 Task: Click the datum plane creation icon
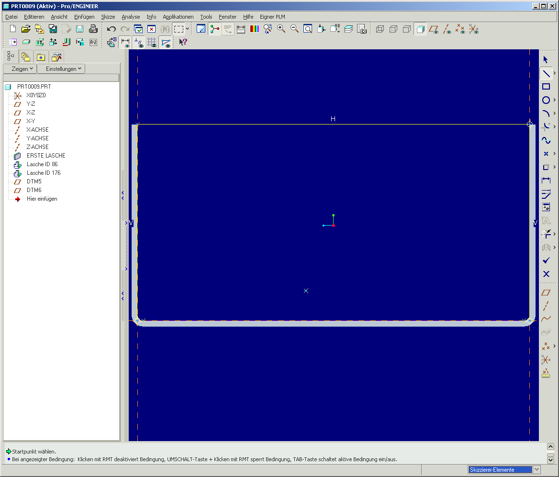pos(546,293)
